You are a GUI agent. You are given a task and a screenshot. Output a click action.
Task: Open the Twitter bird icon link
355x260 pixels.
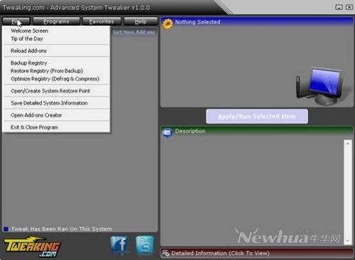144,244
